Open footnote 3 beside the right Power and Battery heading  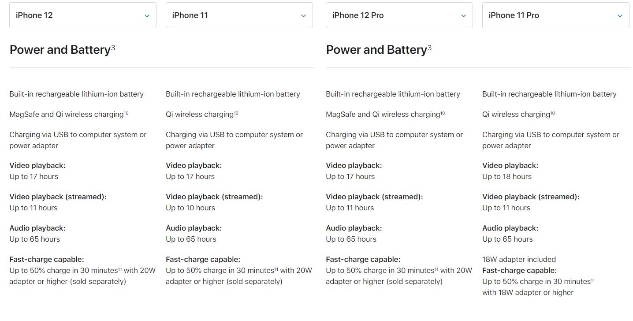(x=429, y=48)
